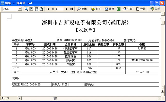The width and height of the screenshot is (166, 102).
Task: Jump to the first page
Action: pos(48,9)
